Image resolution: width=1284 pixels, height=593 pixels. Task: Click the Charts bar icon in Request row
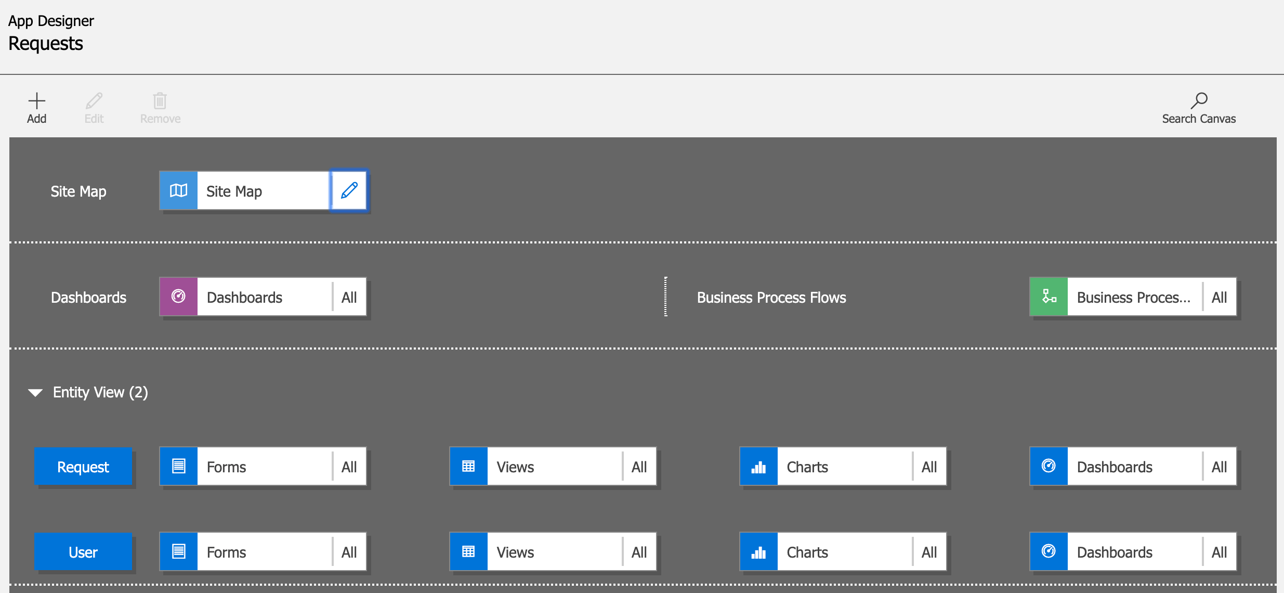coord(758,466)
